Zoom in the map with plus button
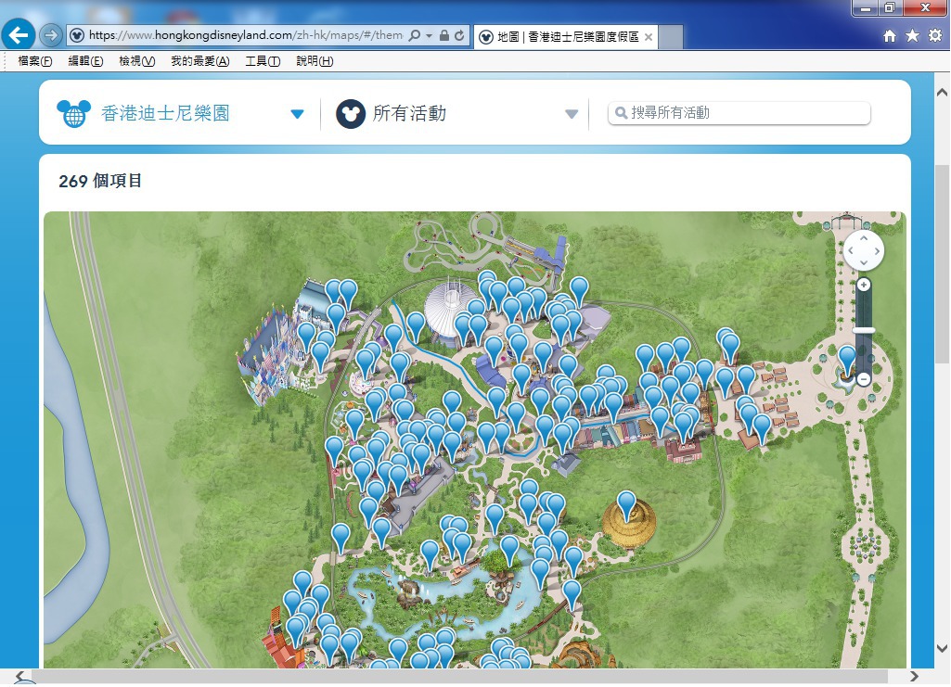 (x=864, y=285)
